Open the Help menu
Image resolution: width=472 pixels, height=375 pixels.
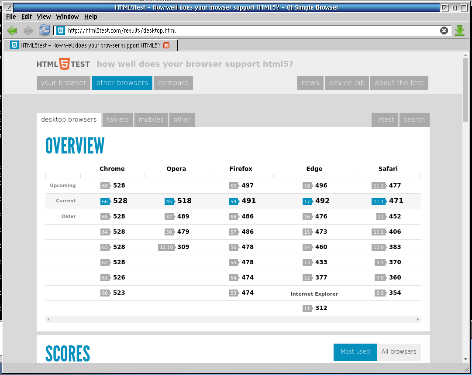click(x=91, y=17)
